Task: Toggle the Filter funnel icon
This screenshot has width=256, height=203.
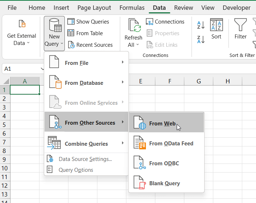Action: click(x=240, y=25)
